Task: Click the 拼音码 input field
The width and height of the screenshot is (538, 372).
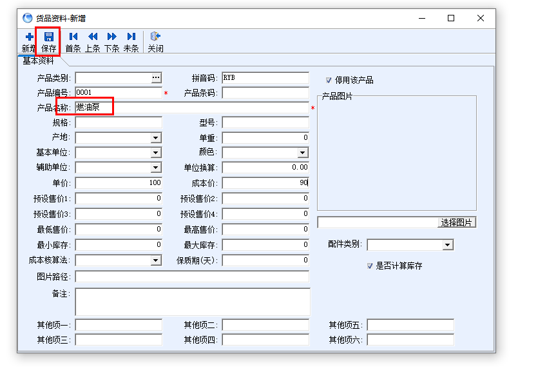Action: (265, 78)
